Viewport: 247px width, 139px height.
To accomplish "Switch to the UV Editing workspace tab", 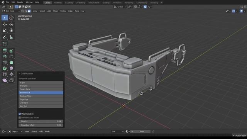I will [80, 3].
